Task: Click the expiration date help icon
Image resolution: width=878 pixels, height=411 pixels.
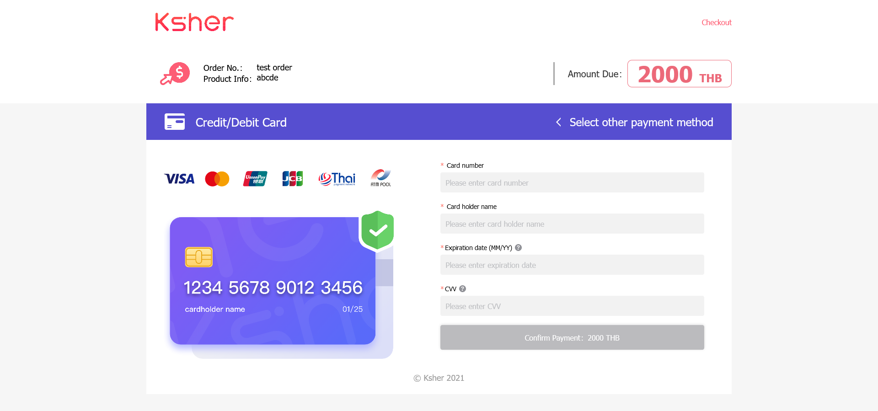Action: coord(518,247)
